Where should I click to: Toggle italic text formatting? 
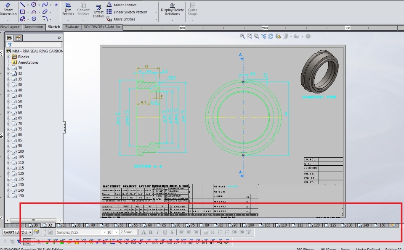pyautogui.click(x=158, y=232)
